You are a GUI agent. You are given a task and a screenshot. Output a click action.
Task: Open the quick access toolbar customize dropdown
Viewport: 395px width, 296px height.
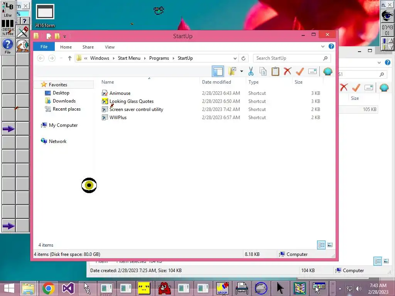64,37
